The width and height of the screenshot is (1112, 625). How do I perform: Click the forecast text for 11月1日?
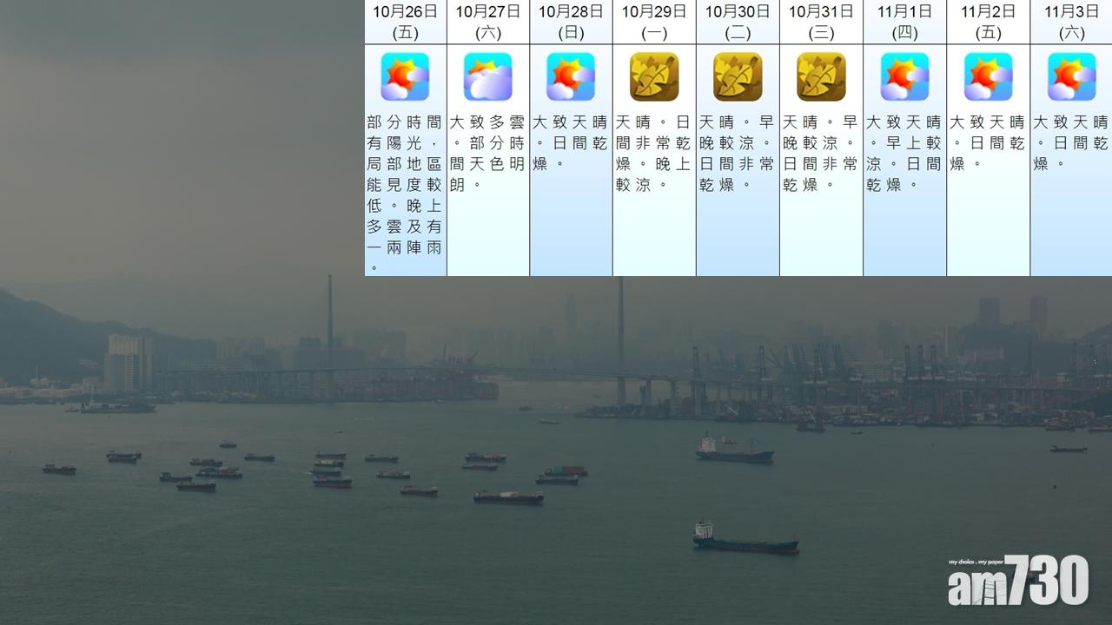point(904,153)
